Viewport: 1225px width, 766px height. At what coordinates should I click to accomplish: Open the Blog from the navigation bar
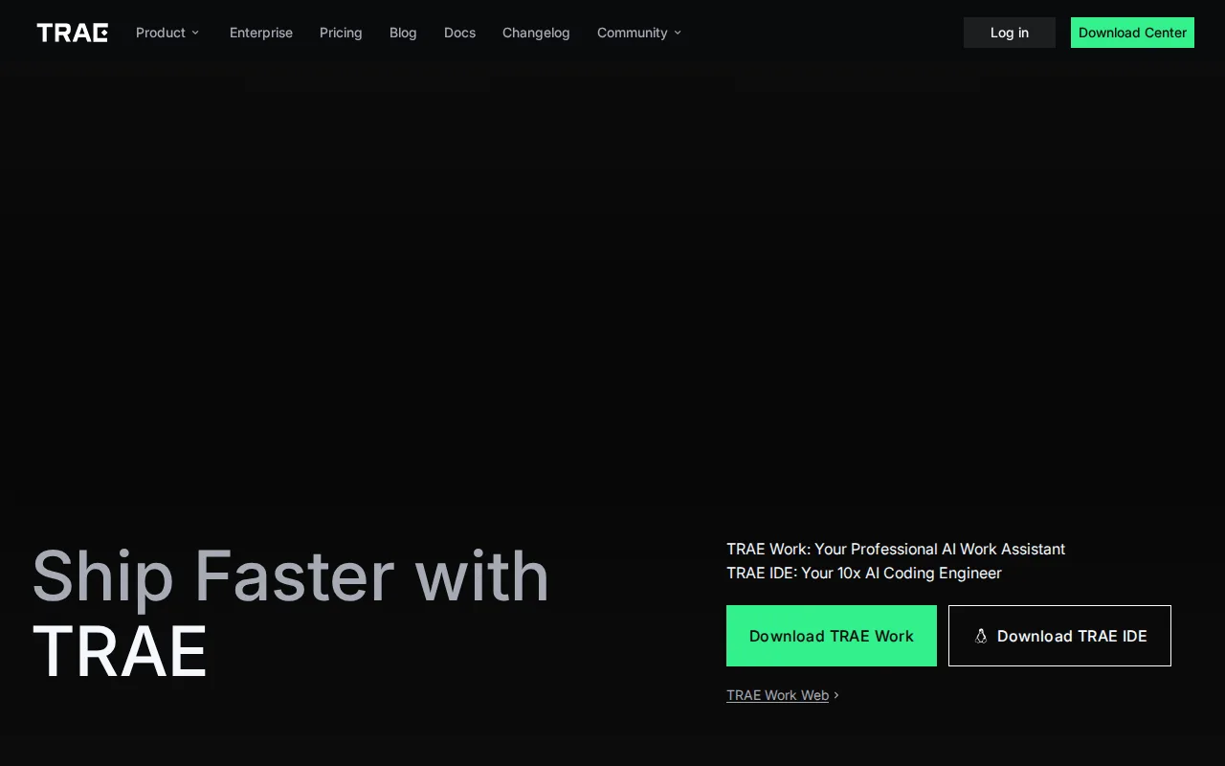coord(403,33)
